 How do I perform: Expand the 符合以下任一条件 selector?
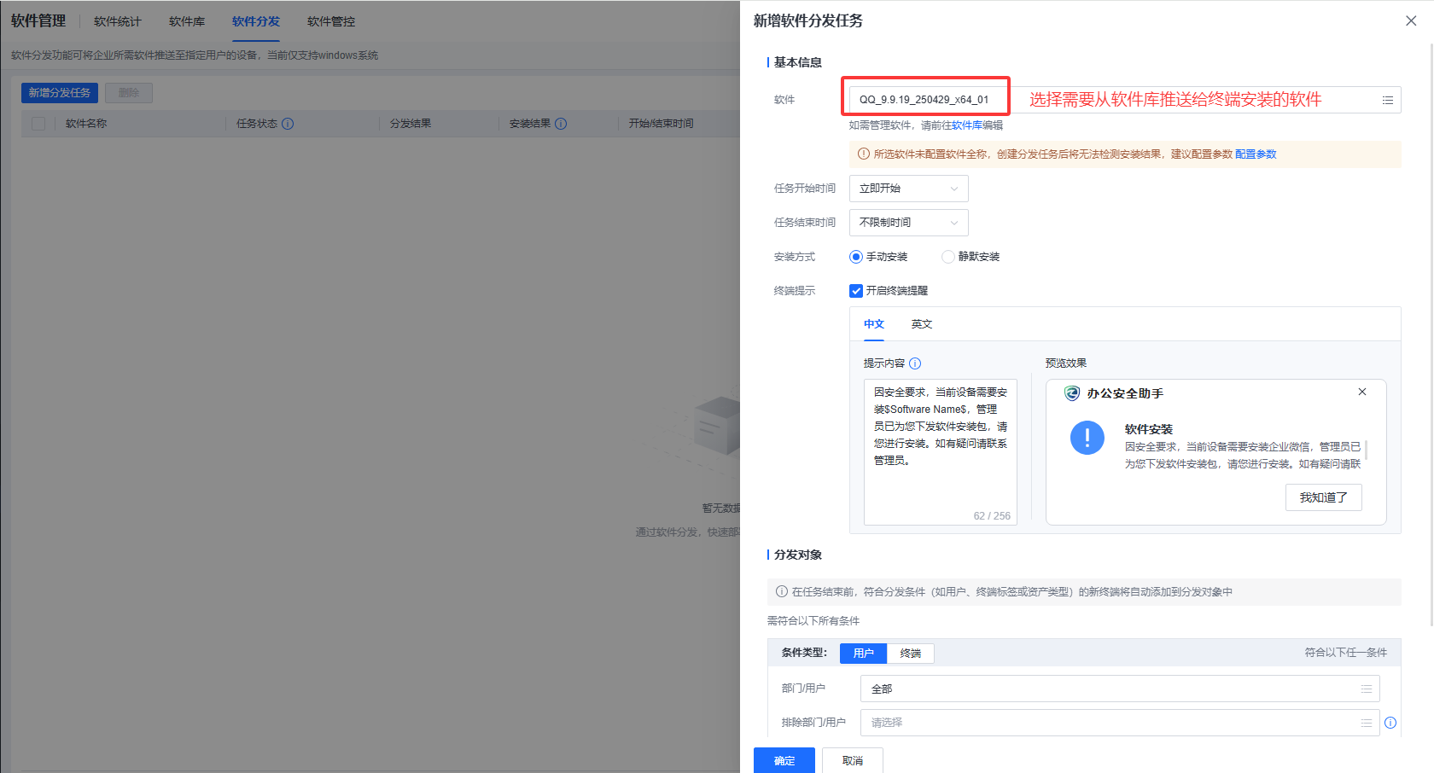tap(1345, 653)
